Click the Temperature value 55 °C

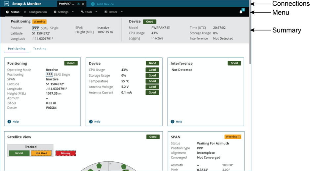[x=125, y=81]
